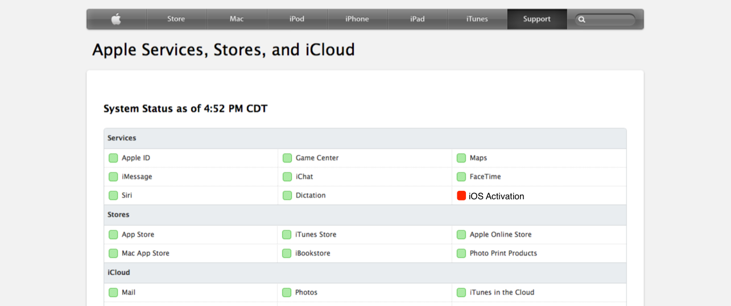This screenshot has width=731, height=306.
Task: Click the Photo Print Products entry
Action: [503, 253]
